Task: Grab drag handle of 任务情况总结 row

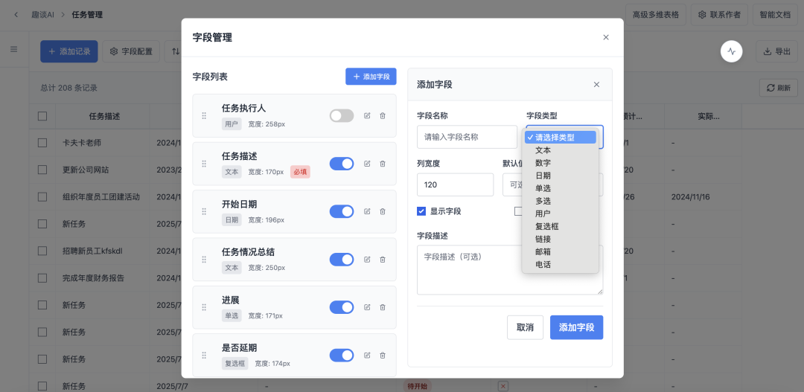Action: [204, 260]
